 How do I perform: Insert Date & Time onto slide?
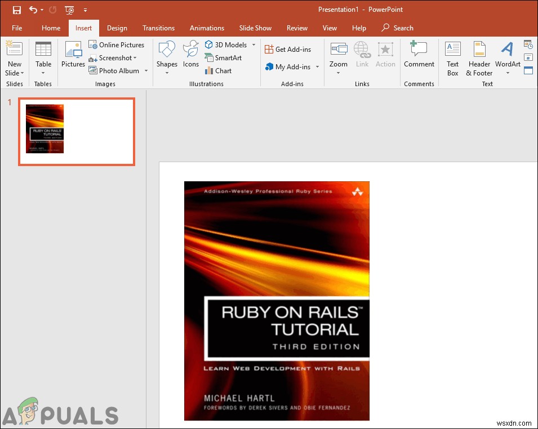[528, 43]
